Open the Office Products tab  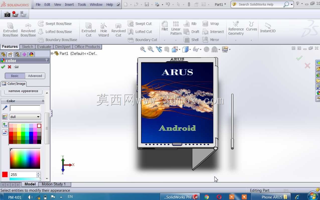(x=87, y=47)
